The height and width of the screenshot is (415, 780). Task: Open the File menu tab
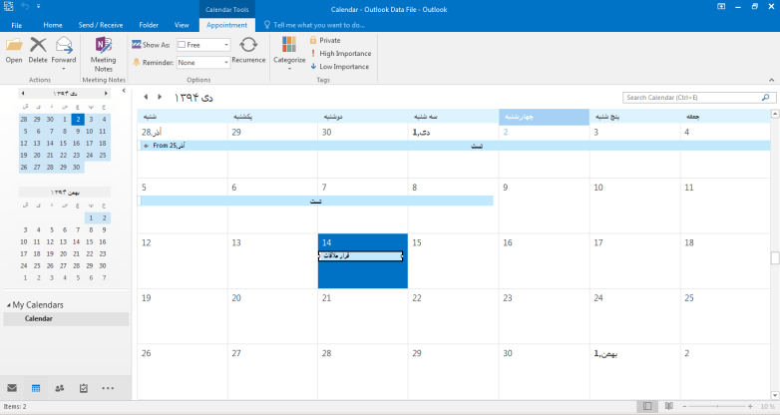click(x=17, y=24)
